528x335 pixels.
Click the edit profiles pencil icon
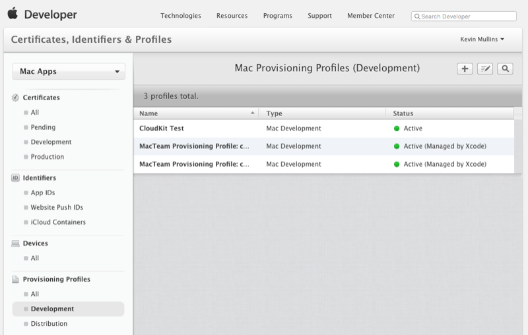point(485,69)
